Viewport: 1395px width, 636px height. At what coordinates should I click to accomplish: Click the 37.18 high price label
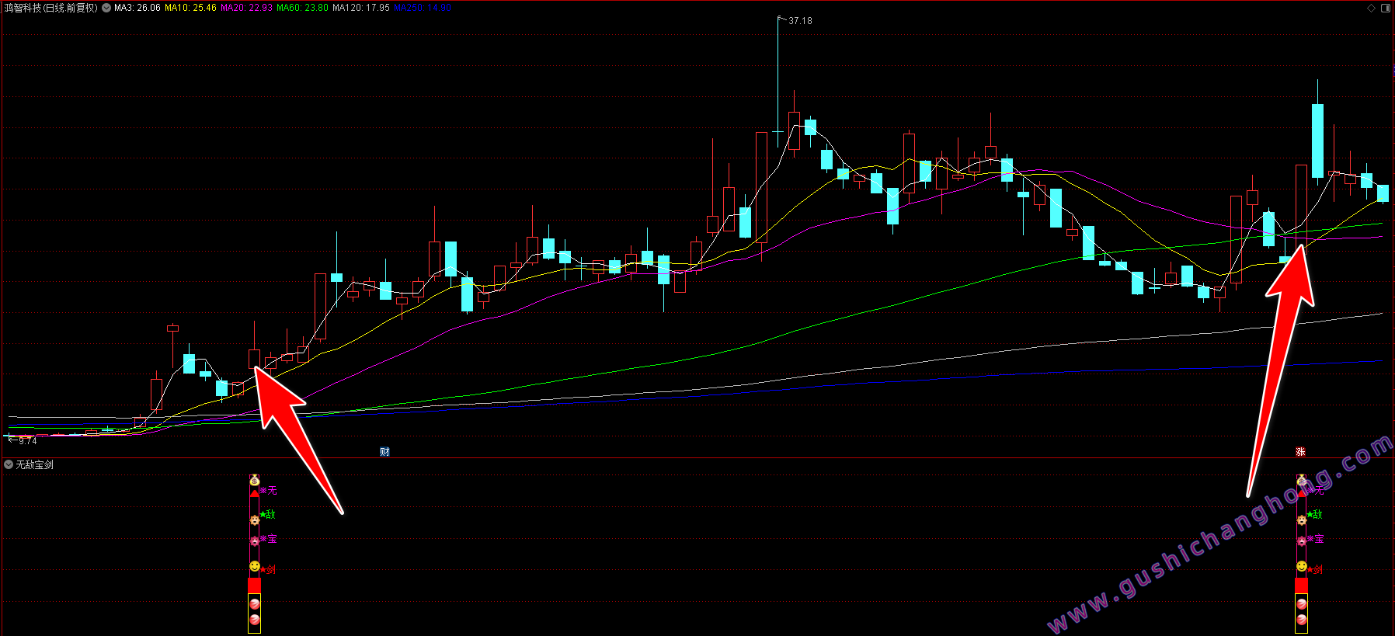point(800,21)
